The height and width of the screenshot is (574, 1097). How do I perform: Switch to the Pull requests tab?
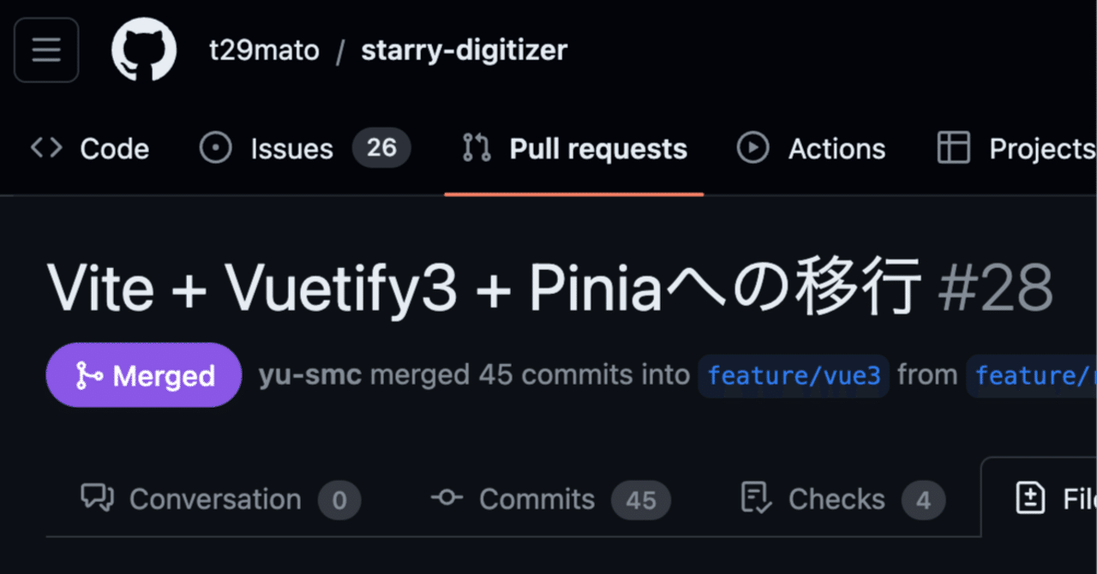tap(597, 149)
